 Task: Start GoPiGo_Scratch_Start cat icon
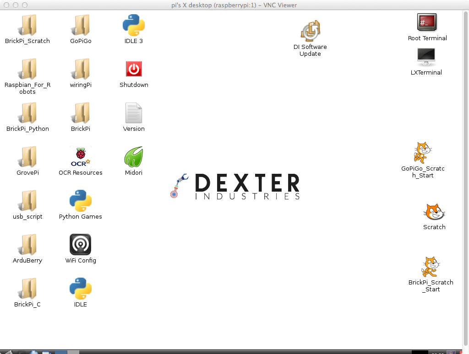pos(422,153)
